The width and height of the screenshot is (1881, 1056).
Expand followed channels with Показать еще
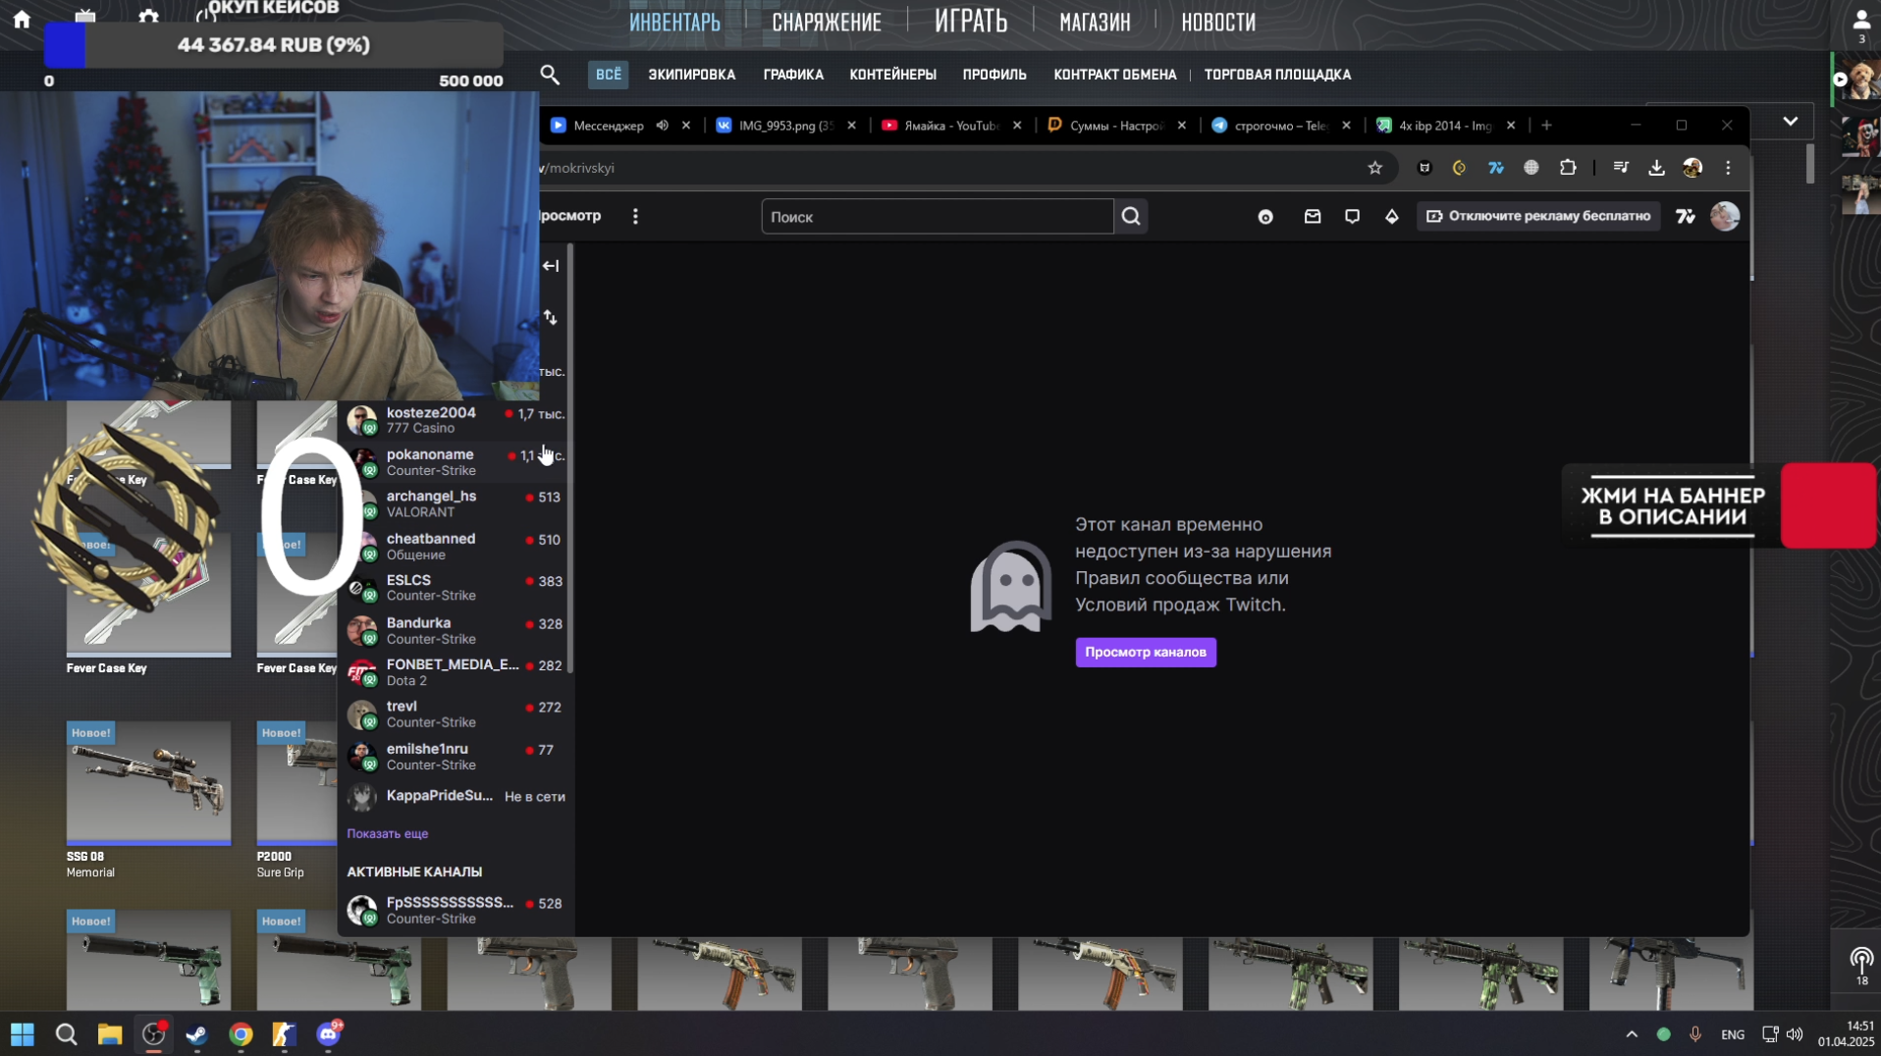[387, 833]
